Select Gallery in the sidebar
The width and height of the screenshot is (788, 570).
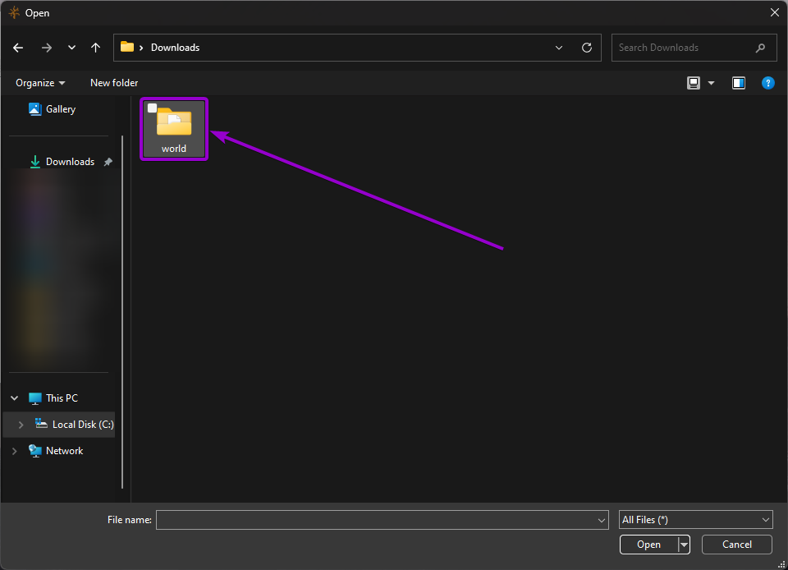(62, 108)
